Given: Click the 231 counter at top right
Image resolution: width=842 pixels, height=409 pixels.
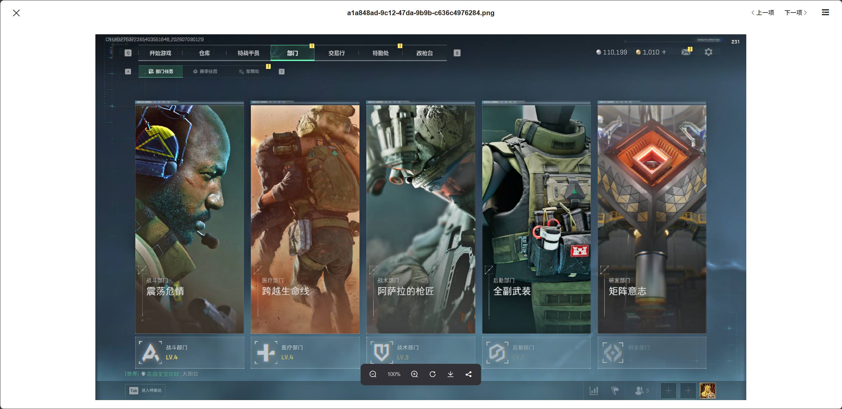Looking at the screenshot, I should 735,42.
